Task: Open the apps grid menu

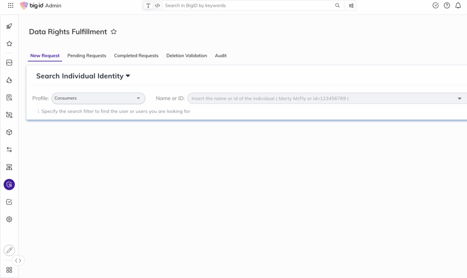Action: pos(11,5)
